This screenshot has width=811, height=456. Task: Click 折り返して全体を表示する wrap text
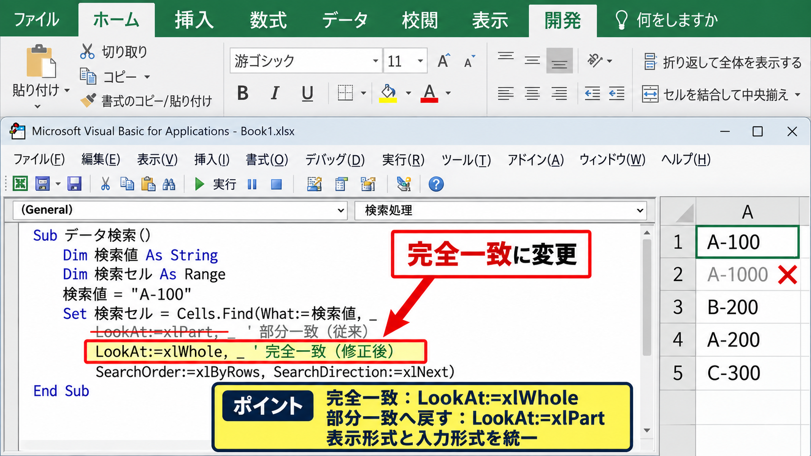point(722,62)
